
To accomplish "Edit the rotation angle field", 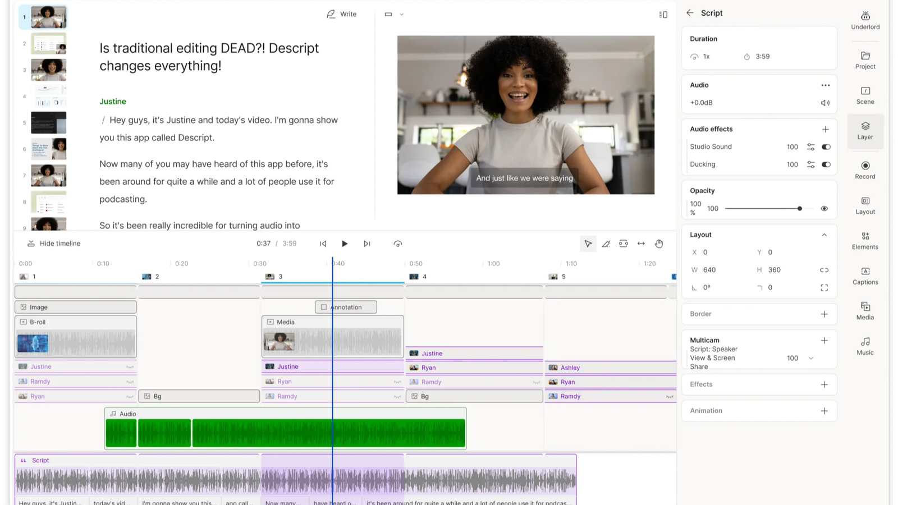I will (x=707, y=287).
